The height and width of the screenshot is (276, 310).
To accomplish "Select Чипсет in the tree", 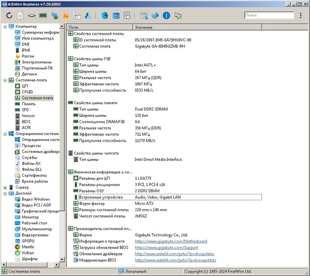I will coord(28,116).
